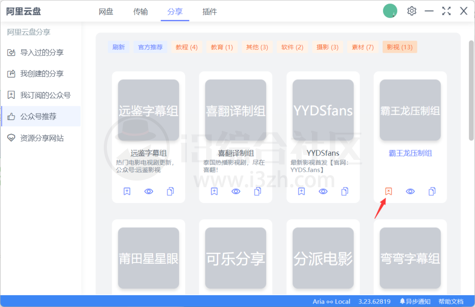
Task: Click the 喜翻译制组 title text
Action: pos(236,153)
